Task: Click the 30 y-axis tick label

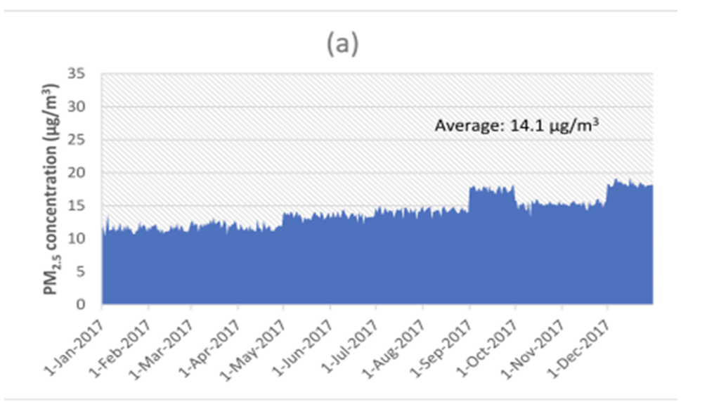Action: 86,107
